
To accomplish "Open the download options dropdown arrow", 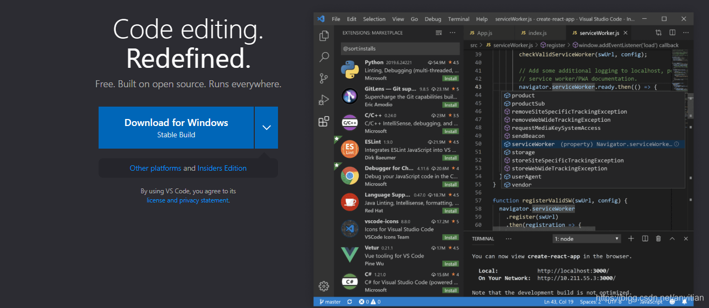I will (x=267, y=128).
